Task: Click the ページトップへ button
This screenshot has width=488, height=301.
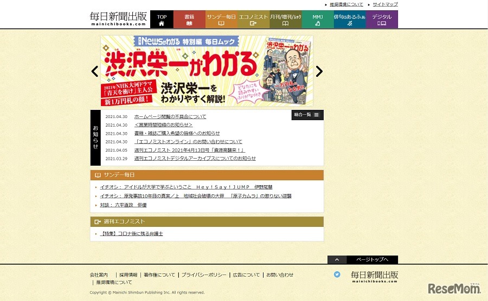Action: click(x=372, y=259)
